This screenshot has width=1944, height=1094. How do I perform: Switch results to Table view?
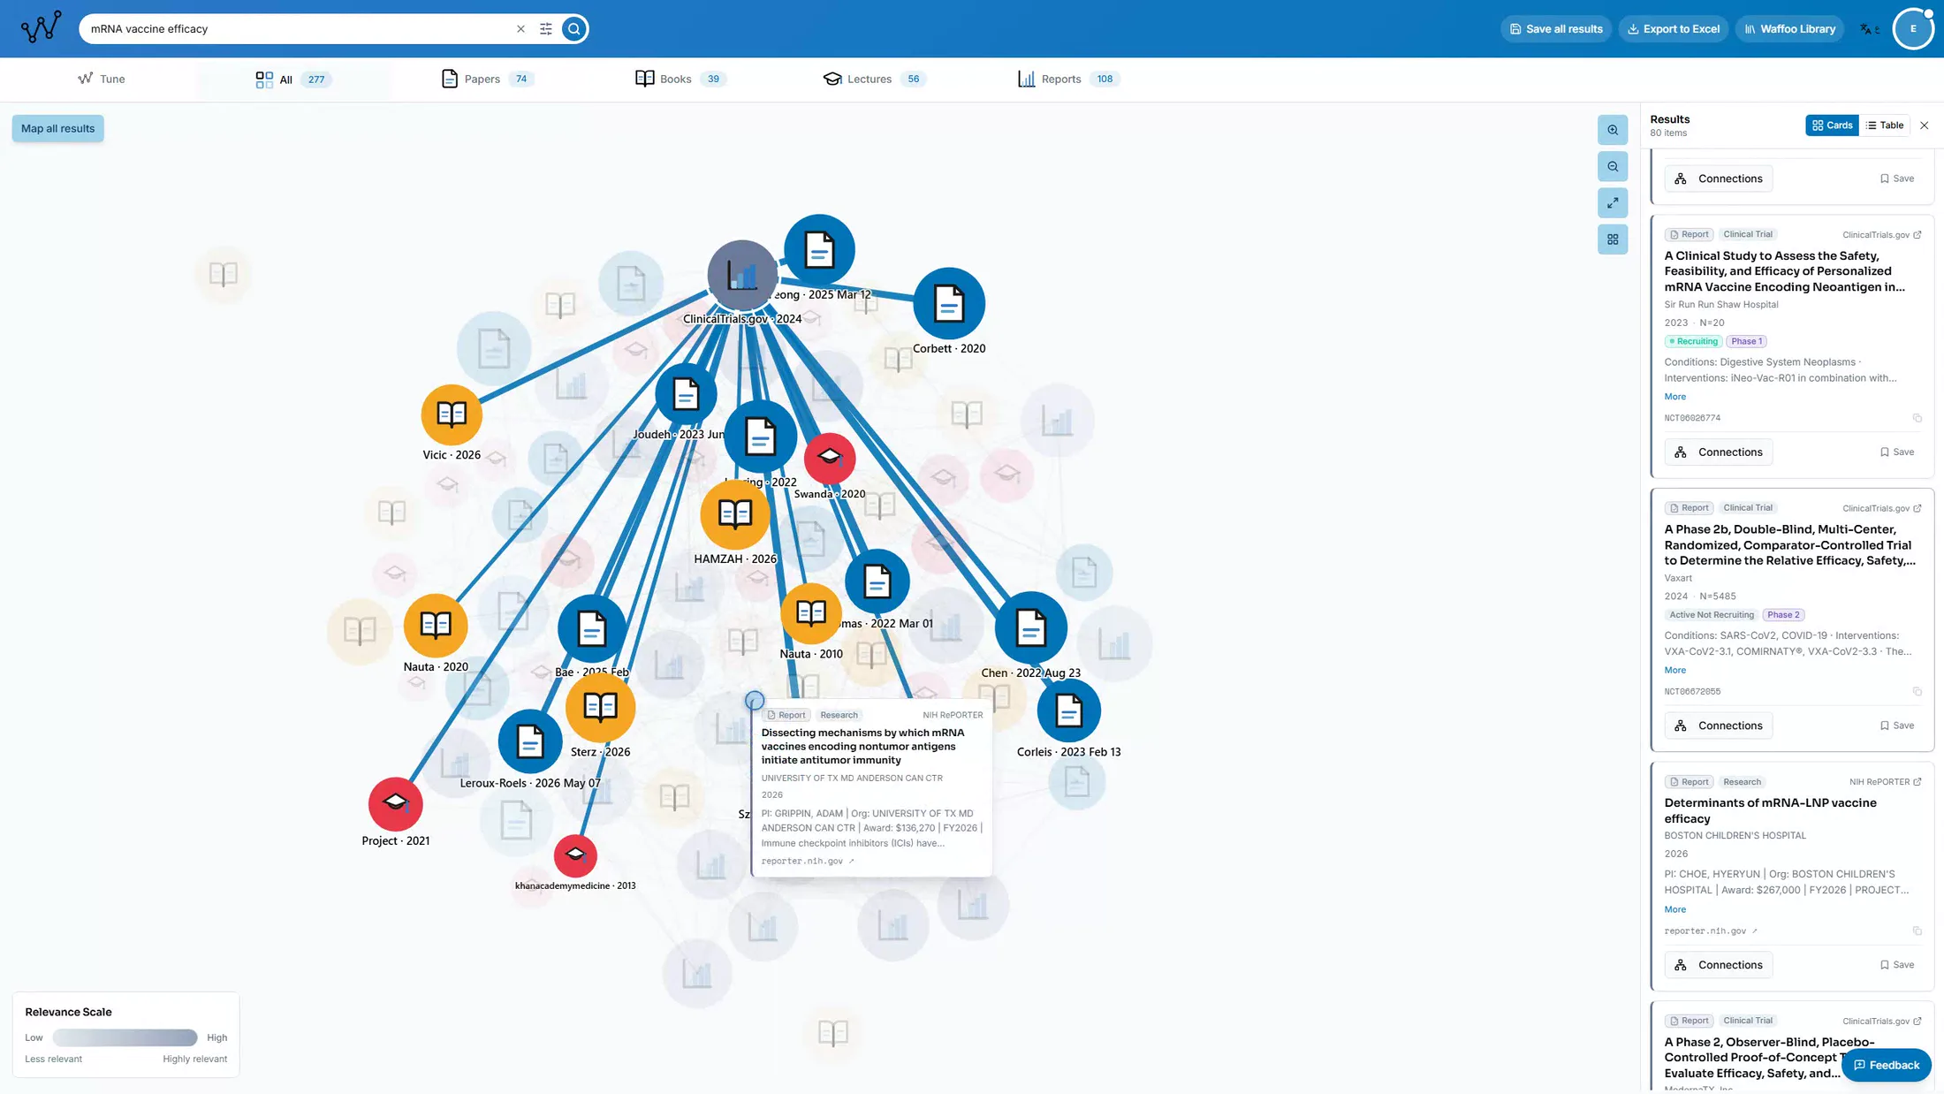(1885, 125)
